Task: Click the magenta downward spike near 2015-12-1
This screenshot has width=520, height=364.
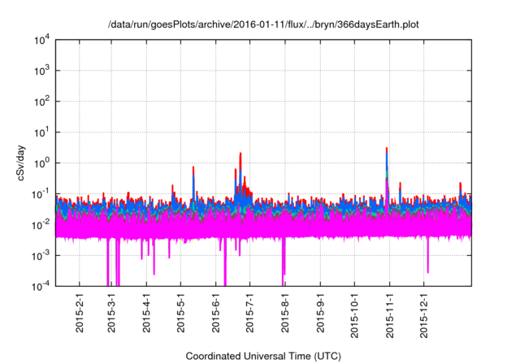Action: (427, 264)
